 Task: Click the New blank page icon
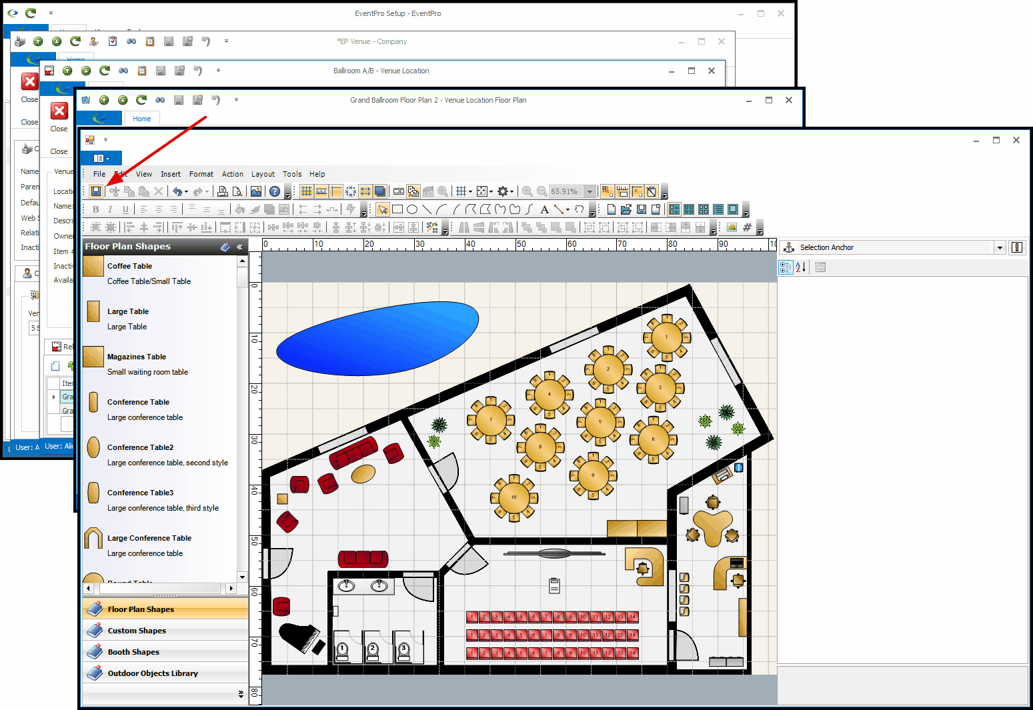(612, 209)
